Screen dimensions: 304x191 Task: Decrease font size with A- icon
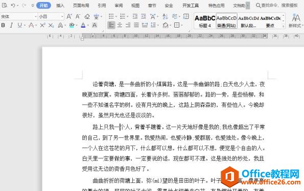(x=78, y=16)
